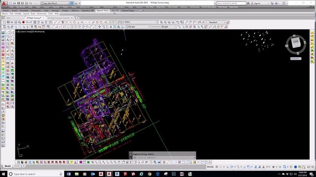
Task: Switch to the Start file tab
Action: [x=8, y=18]
